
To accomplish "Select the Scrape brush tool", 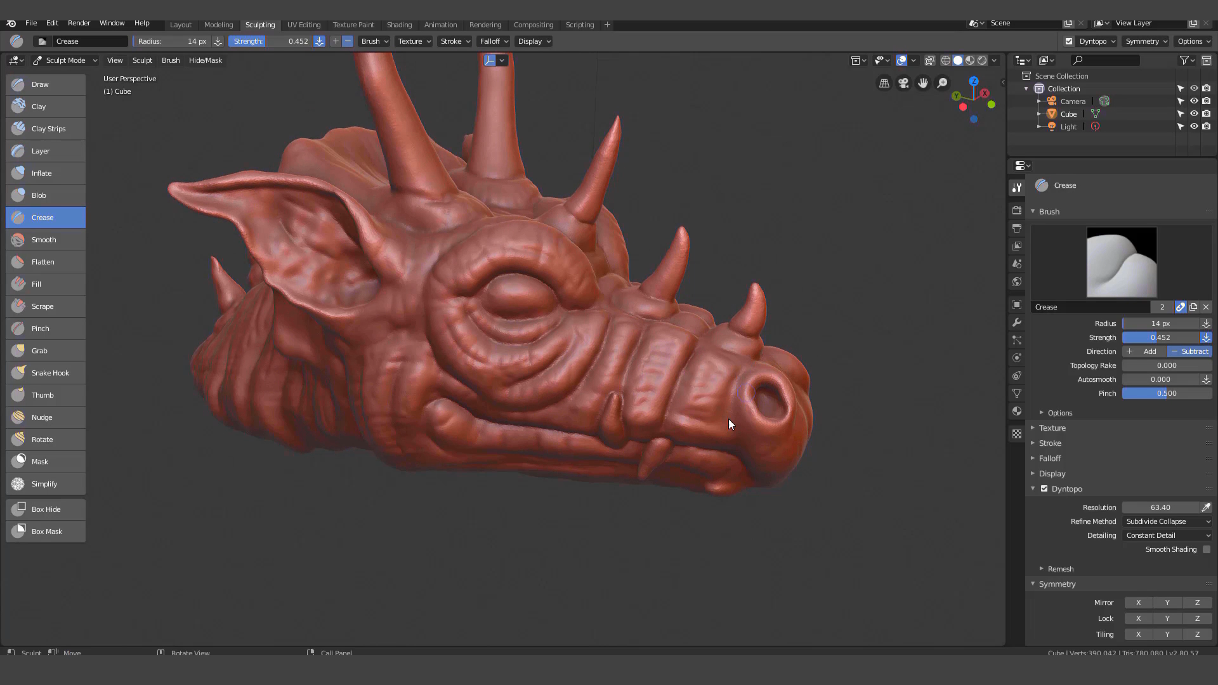I will pyautogui.click(x=46, y=306).
